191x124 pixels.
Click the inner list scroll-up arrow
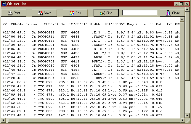(182, 20)
